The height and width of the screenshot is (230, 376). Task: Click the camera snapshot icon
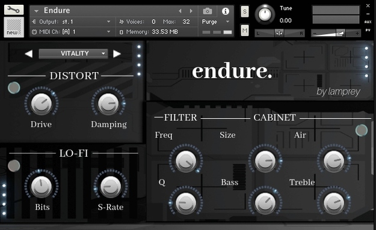click(x=208, y=11)
